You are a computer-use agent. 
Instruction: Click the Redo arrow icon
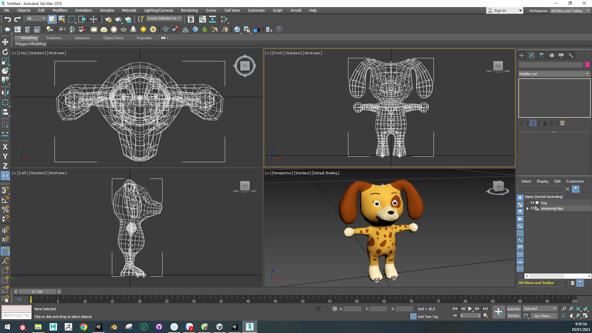click(18, 19)
